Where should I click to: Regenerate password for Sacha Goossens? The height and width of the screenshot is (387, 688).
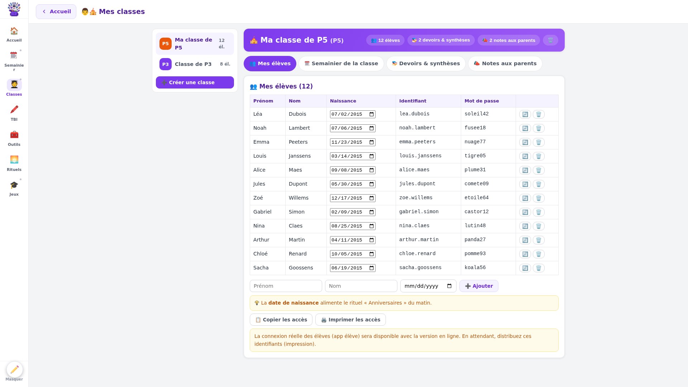click(x=525, y=268)
